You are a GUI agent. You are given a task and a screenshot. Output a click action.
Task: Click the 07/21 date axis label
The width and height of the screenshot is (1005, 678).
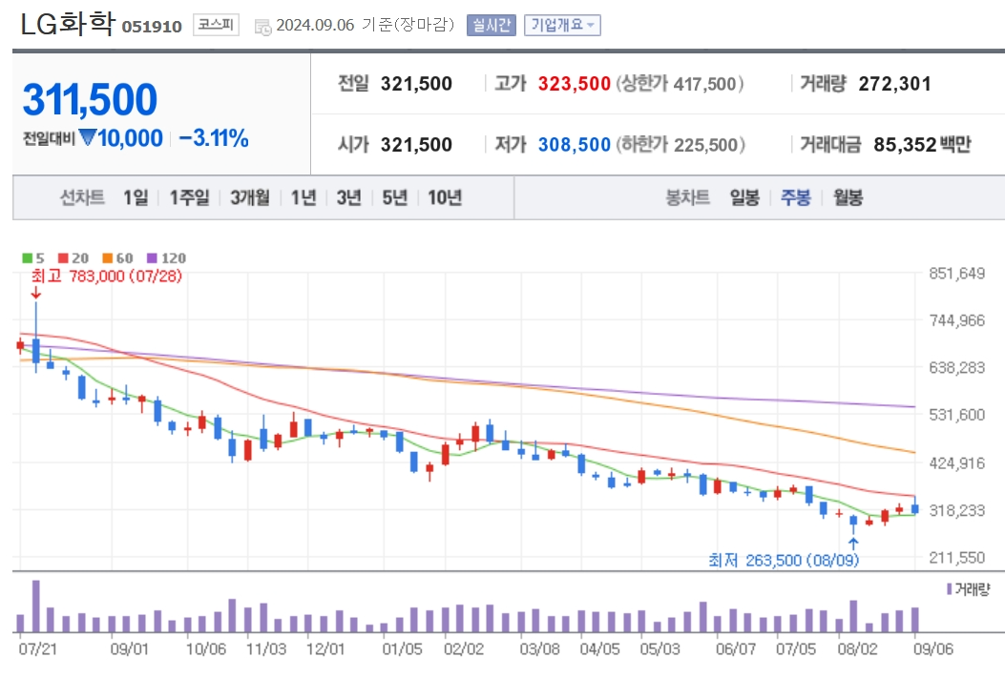pyautogui.click(x=38, y=649)
